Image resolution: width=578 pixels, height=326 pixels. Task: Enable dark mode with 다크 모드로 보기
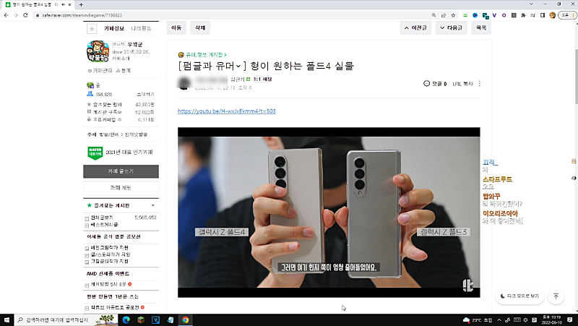coord(519,296)
